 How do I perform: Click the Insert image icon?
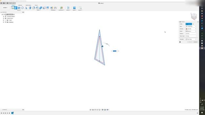point(74,8)
